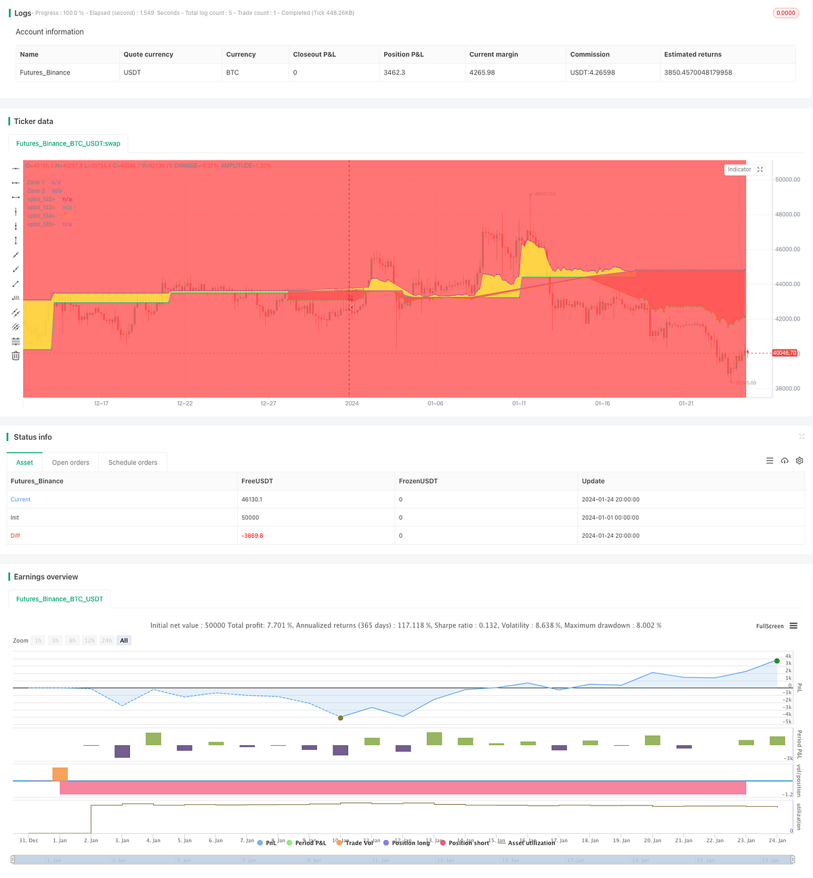Open the Indicator dropdown on the chart
Viewport: 813px width, 878px height.
coord(739,169)
